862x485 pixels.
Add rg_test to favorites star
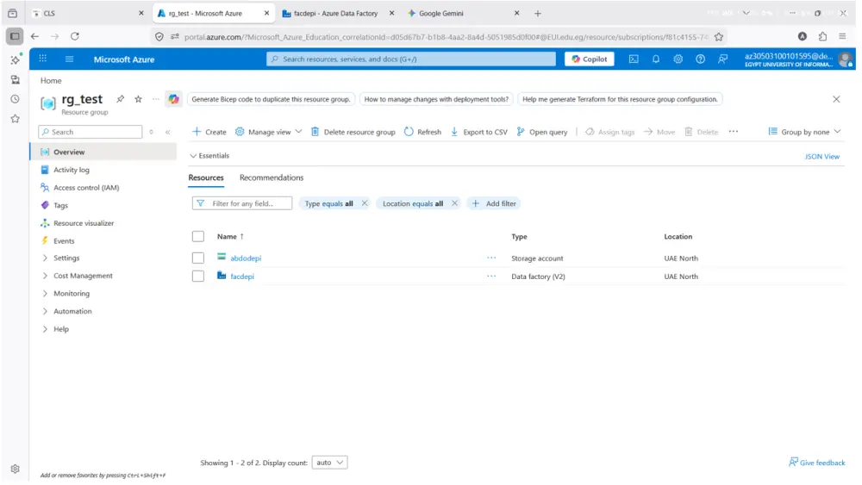click(x=139, y=99)
